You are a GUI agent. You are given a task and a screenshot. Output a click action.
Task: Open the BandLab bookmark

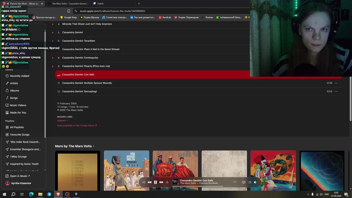pyautogui.click(x=165, y=17)
